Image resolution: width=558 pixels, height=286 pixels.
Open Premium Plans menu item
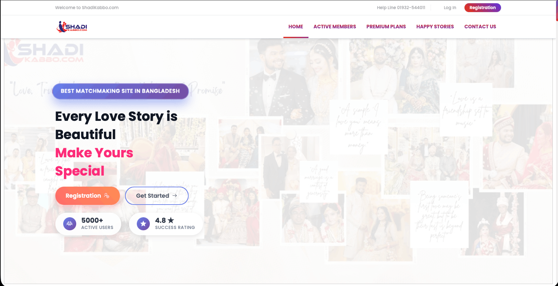tap(386, 27)
